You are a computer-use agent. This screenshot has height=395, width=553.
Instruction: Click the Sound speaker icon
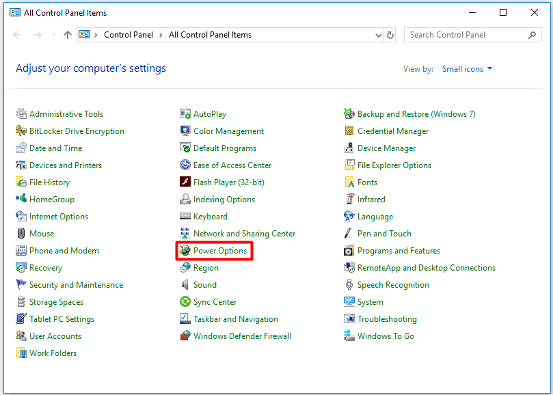(x=185, y=284)
